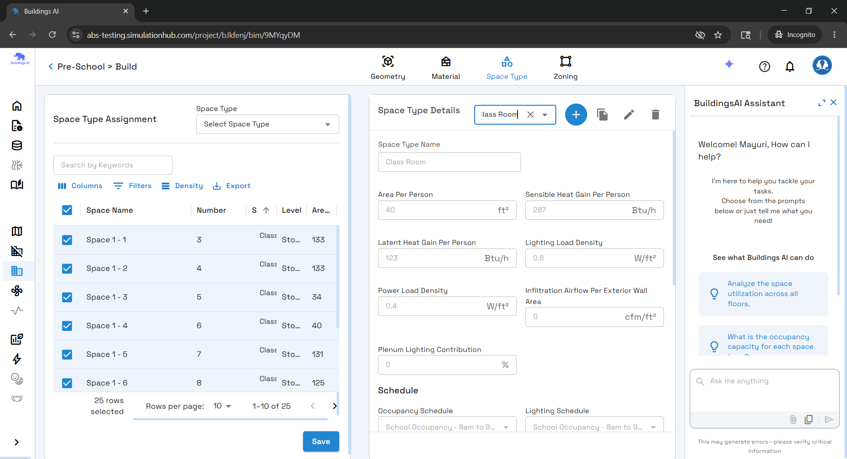Open the help question mark icon
847x459 pixels.
point(765,67)
